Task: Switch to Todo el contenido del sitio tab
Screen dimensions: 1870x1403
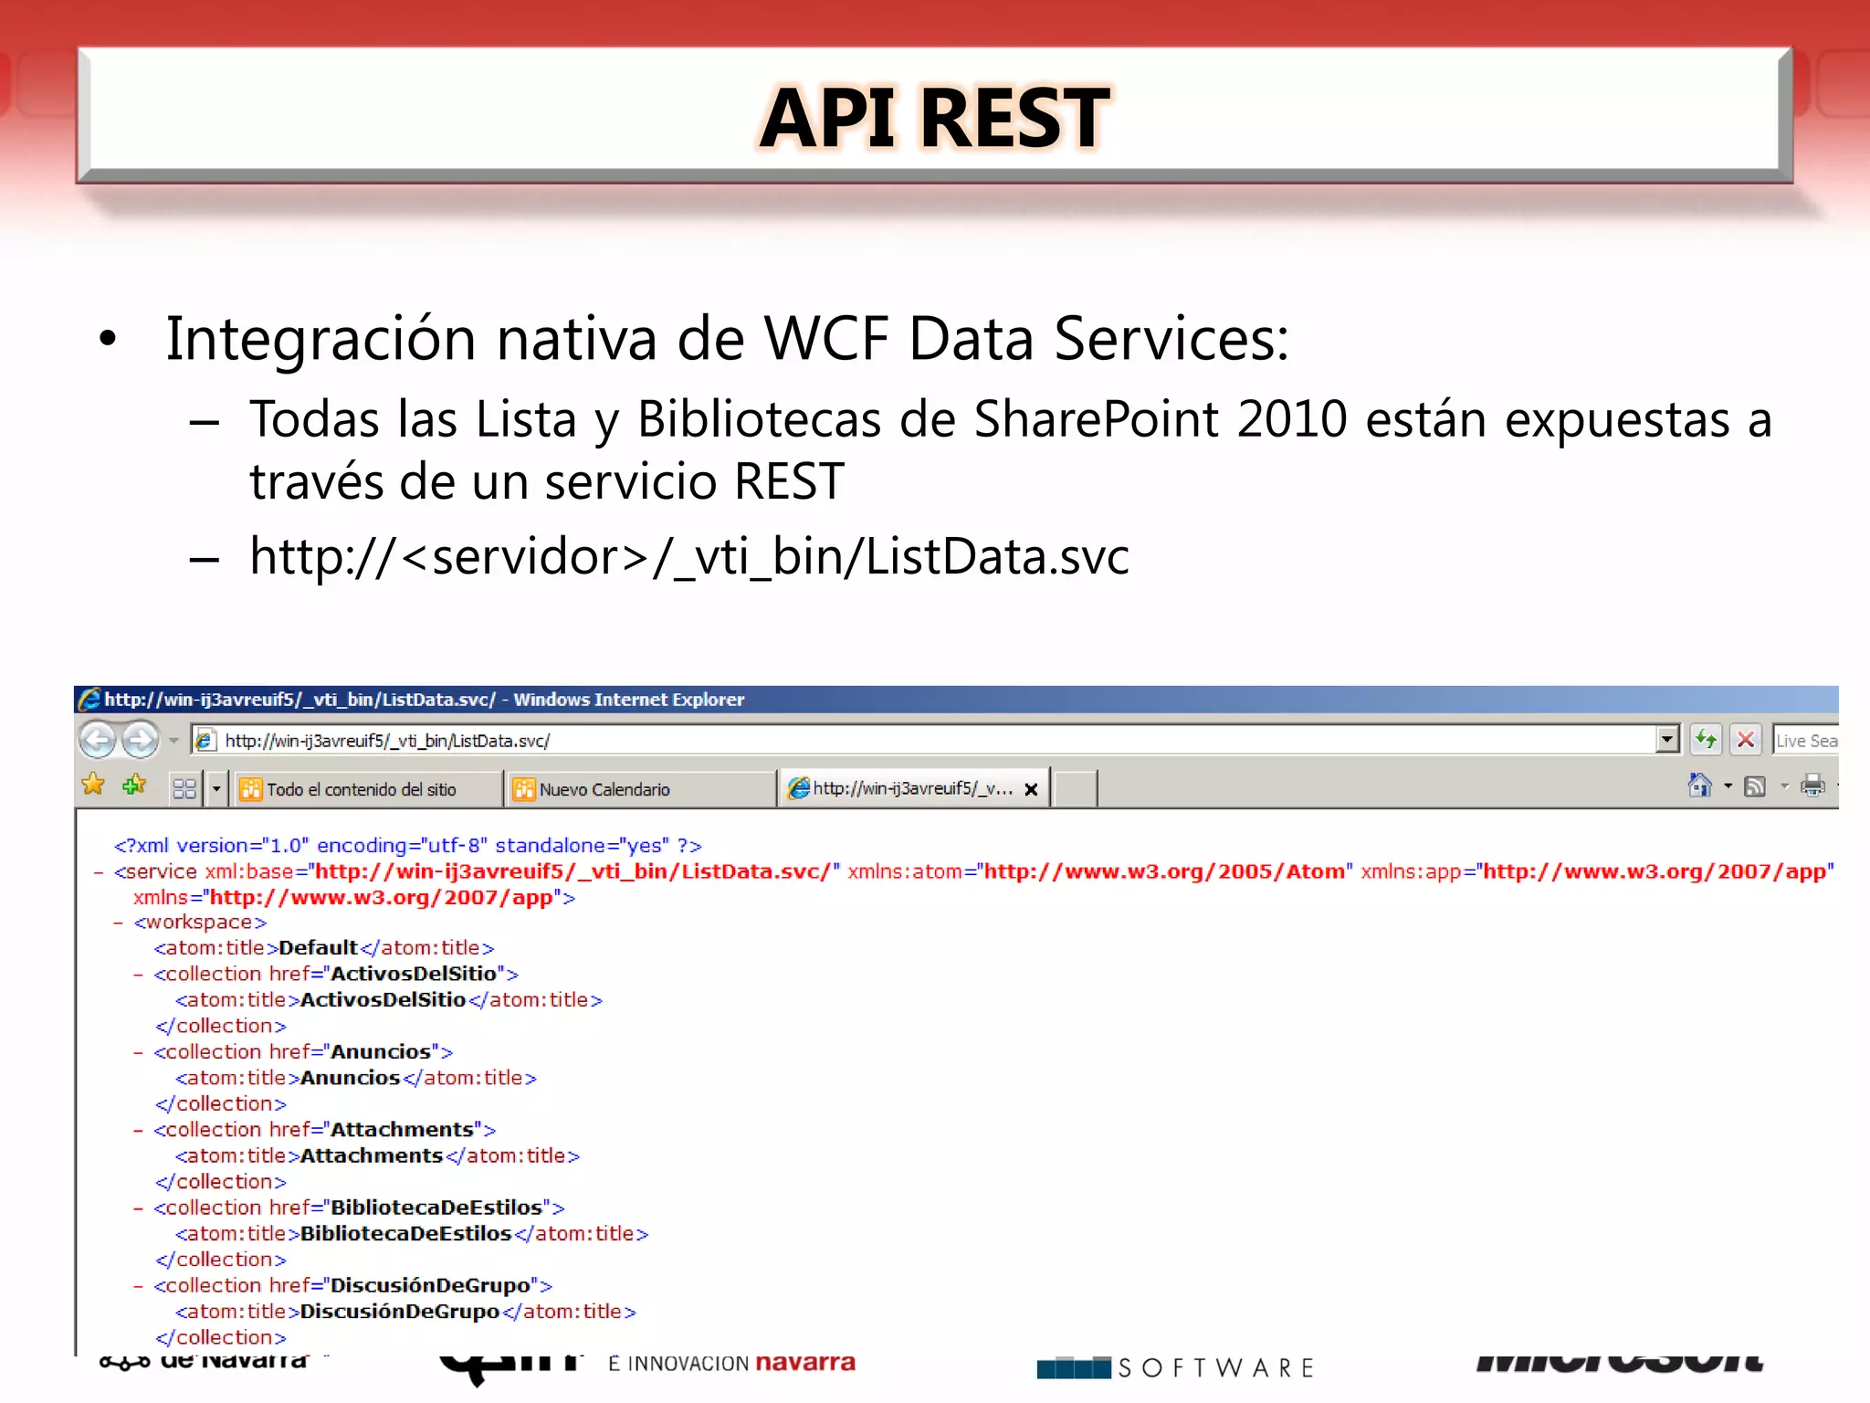Action: click(x=366, y=789)
